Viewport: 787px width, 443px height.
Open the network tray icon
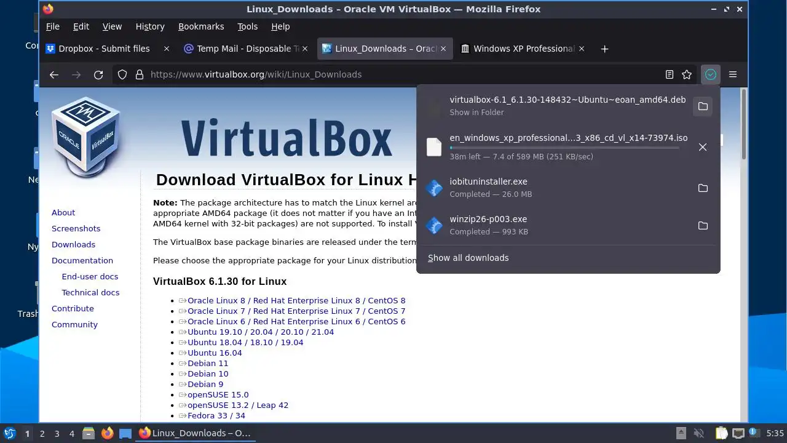tap(738, 433)
